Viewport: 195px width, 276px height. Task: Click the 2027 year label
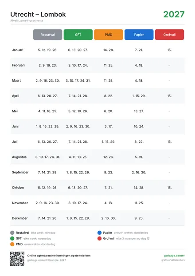click(174, 15)
